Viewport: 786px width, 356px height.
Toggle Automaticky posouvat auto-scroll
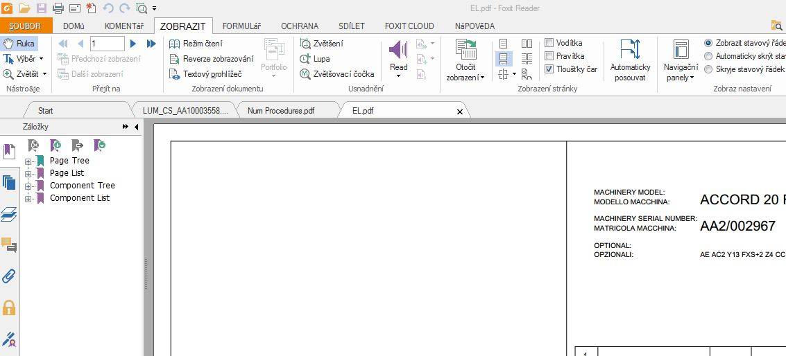point(630,60)
